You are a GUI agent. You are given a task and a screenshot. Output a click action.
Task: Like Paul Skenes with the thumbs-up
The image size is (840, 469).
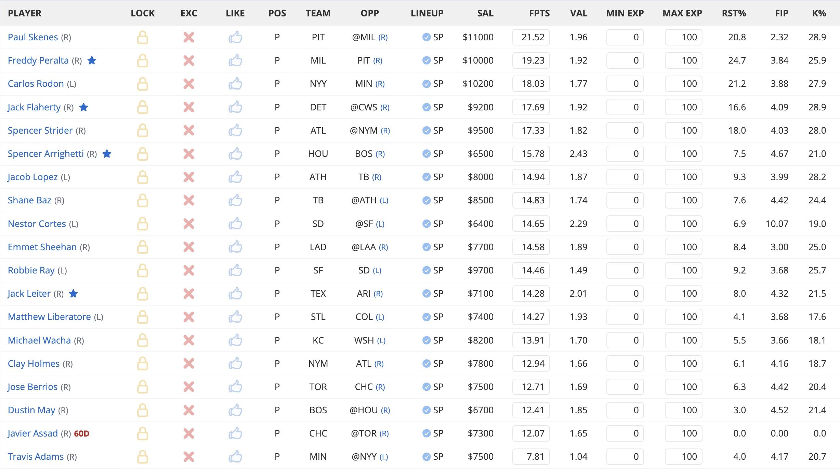[x=235, y=37]
